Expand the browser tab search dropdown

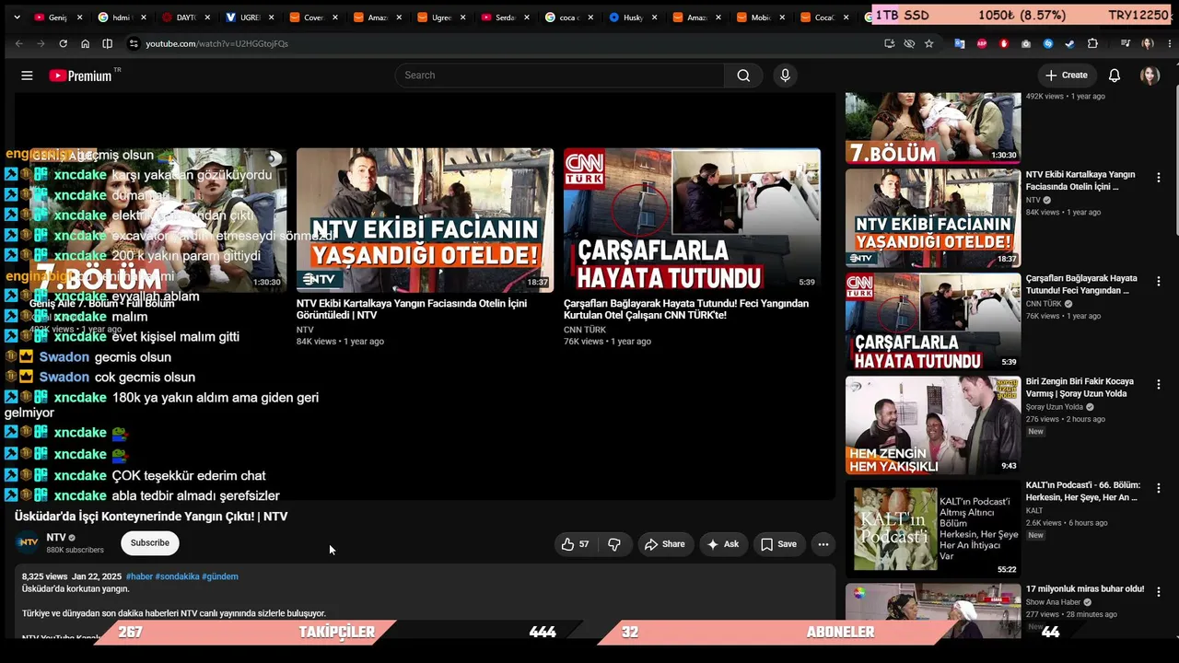coord(17,17)
